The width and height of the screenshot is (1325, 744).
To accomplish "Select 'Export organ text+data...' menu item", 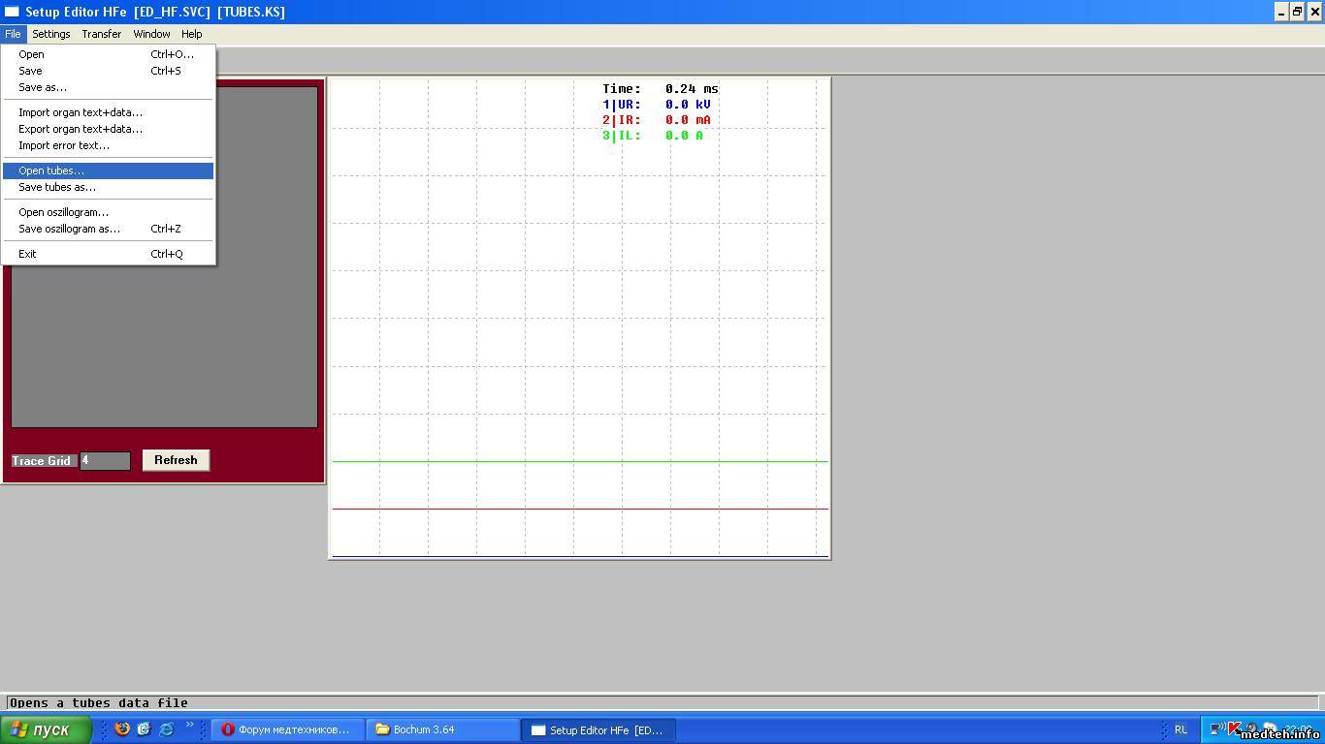I will coord(81,129).
